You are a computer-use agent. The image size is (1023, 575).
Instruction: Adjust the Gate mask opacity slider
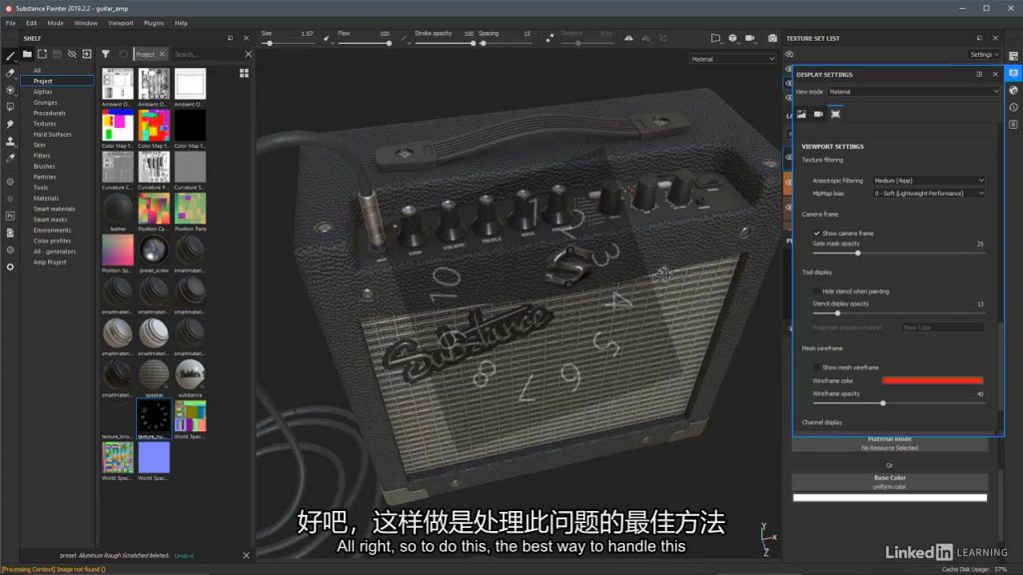point(858,253)
